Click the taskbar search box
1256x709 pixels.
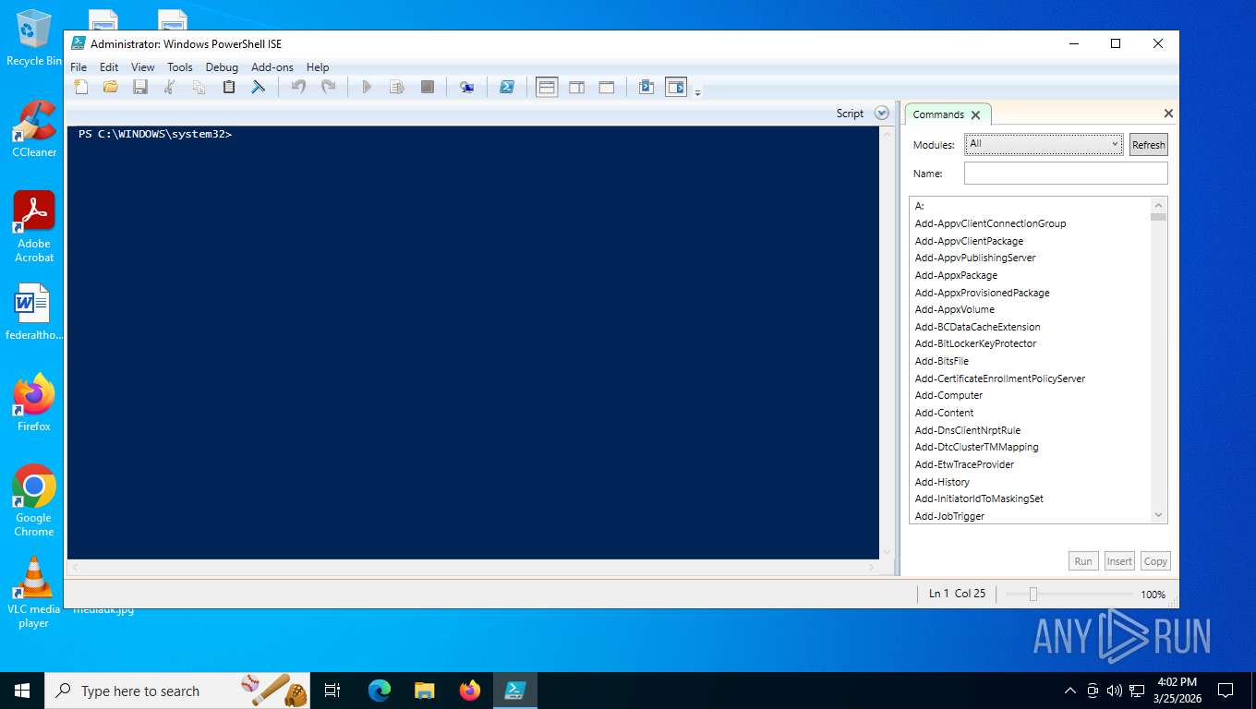click(x=177, y=691)
